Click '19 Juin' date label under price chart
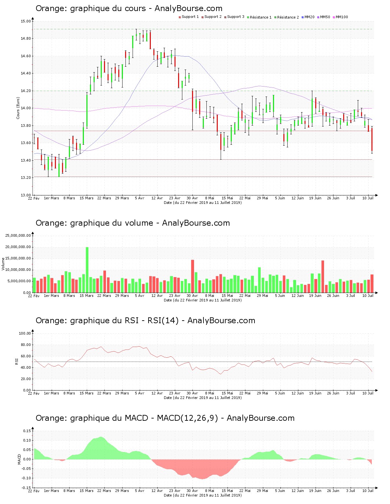Screen dimensions: 390x504 coord(315,198)
